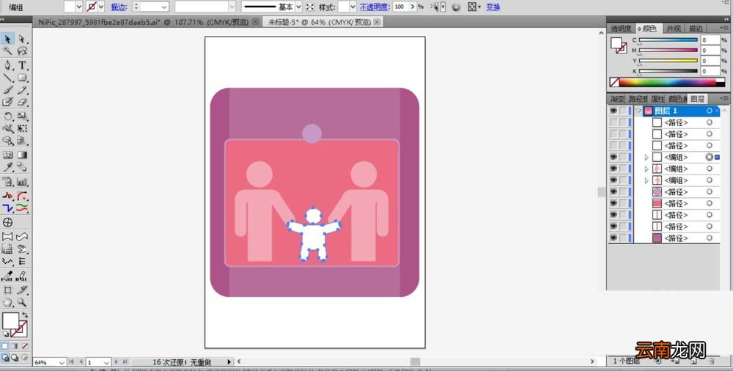Switch to the NiPic_287997 document tab
Screen dimensions: 733x371
point(144,22)
